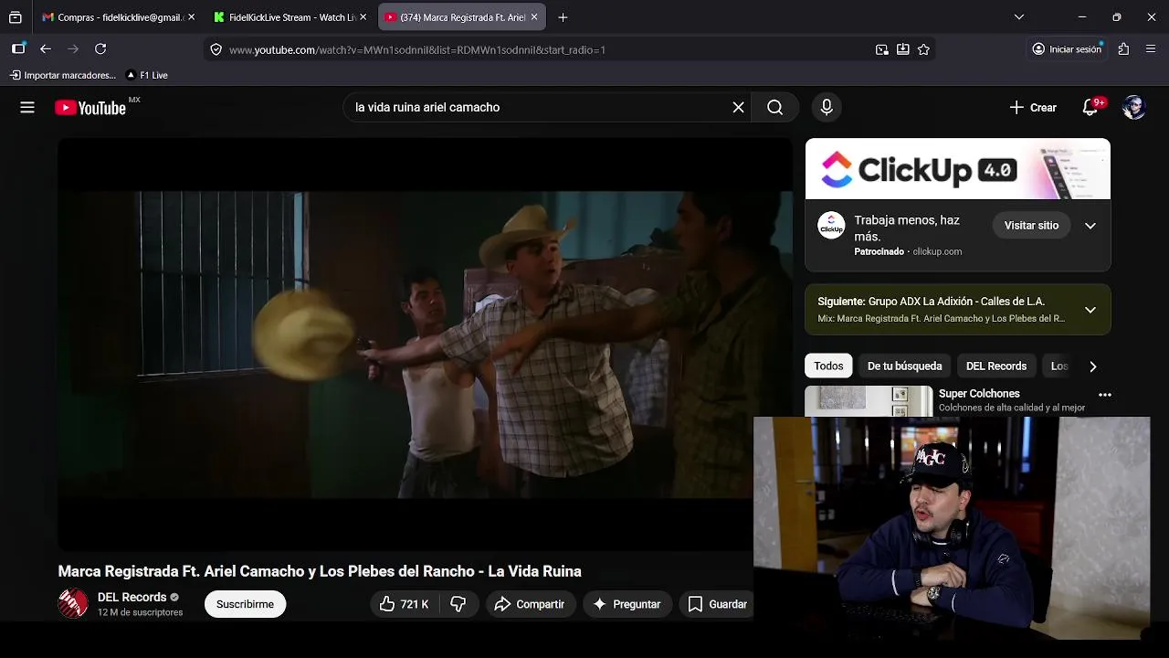Open the Preguntar AI assistant button
The image size is (1169, 658).
tap(627, 604)
